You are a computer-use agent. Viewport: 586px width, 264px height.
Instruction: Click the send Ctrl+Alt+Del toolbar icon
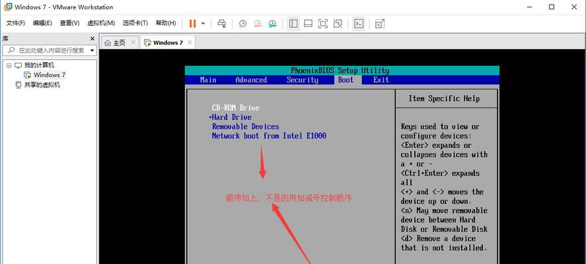tap(221, 24)
